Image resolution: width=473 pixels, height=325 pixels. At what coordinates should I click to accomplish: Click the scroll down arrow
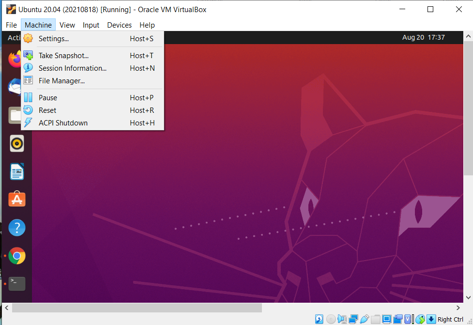[x=468, y=297]
